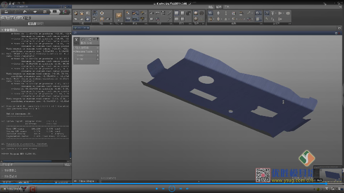Select the Simulation monitor stage icon
Viewport: 344px width, 193px height.
coord(54,12)
